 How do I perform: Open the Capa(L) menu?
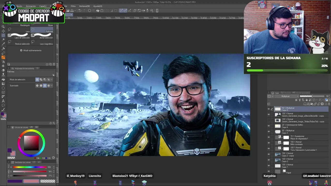(x=43, y=6)
